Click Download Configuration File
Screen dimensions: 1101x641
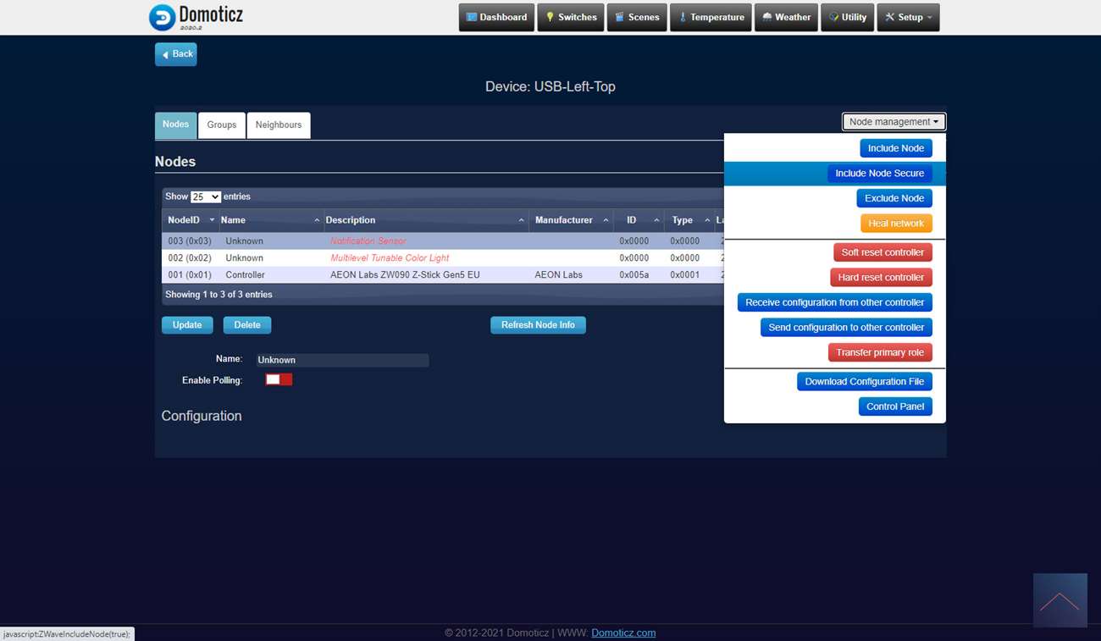[x=865, y=382]
